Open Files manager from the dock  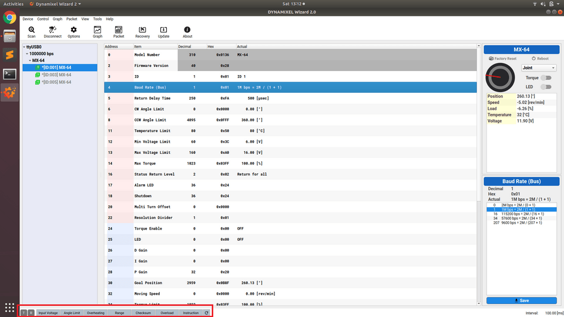point(10,36)
